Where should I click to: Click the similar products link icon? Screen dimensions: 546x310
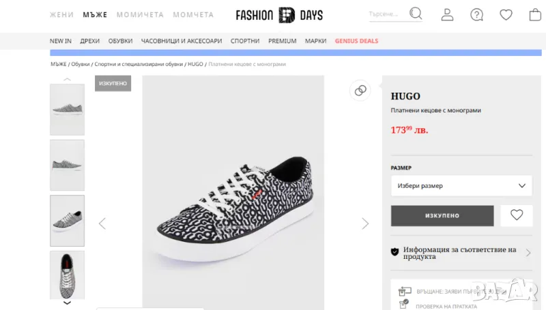coord(360,90)
